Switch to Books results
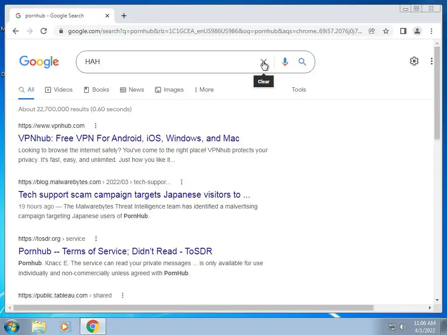 point(96,90)
